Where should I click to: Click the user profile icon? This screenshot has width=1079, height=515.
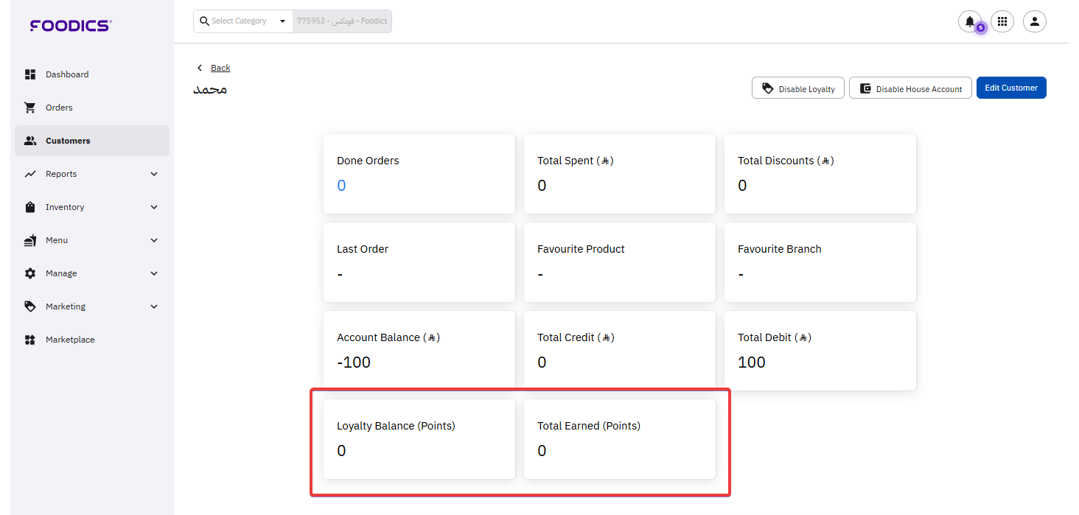pos(1034,21)
